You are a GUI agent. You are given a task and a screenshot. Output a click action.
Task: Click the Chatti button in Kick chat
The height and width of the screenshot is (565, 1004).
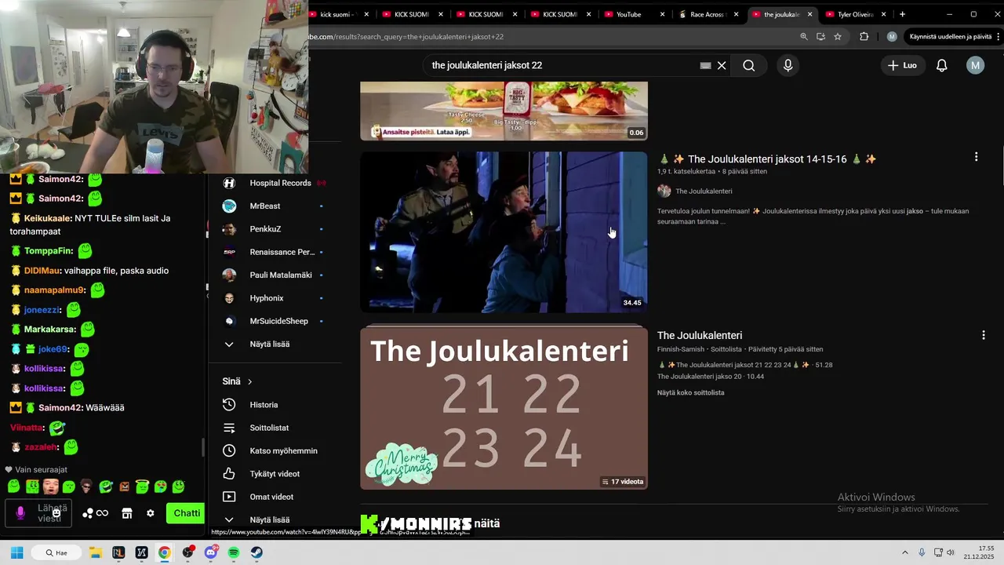185,513
